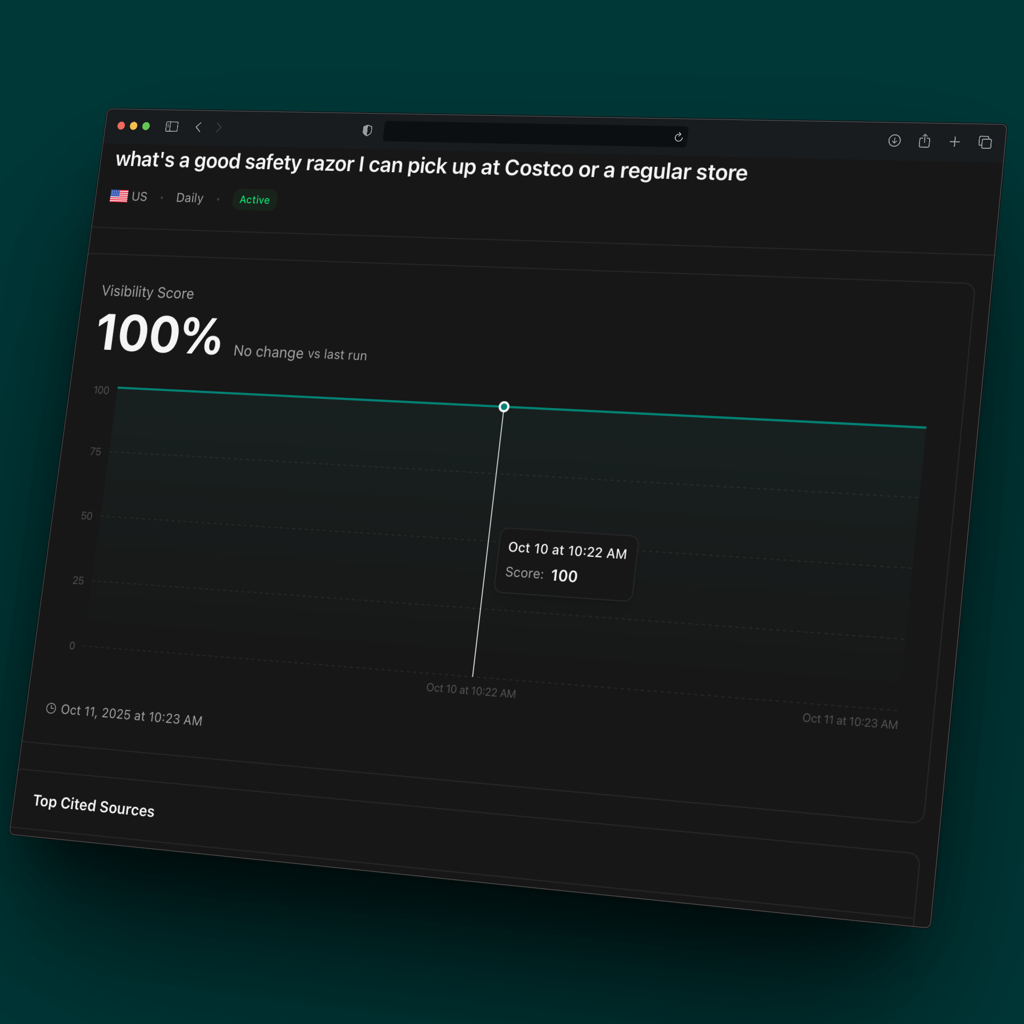
Task: Click the Oct 11 at 10:23 AM axis label
Action: click(850, 721)
